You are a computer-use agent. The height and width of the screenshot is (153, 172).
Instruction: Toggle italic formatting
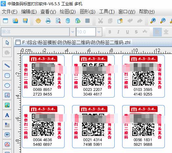pos(119,32)
